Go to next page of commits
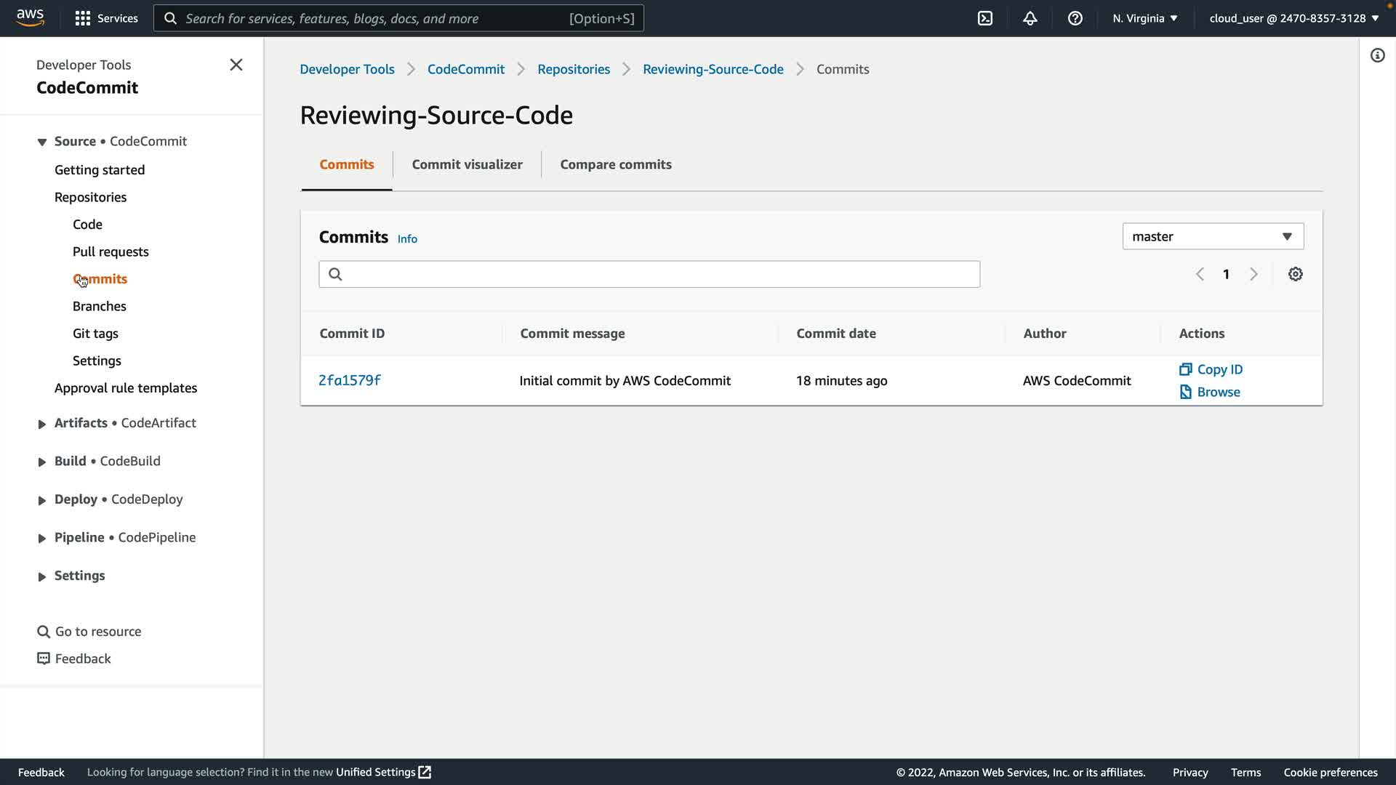Image resolution: width=1396 pixels, height=785 pixels. pos(1253,274)
